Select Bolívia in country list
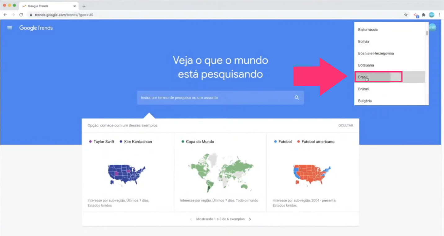Screen dimensions: 444x236 click(x=390, y=42)
